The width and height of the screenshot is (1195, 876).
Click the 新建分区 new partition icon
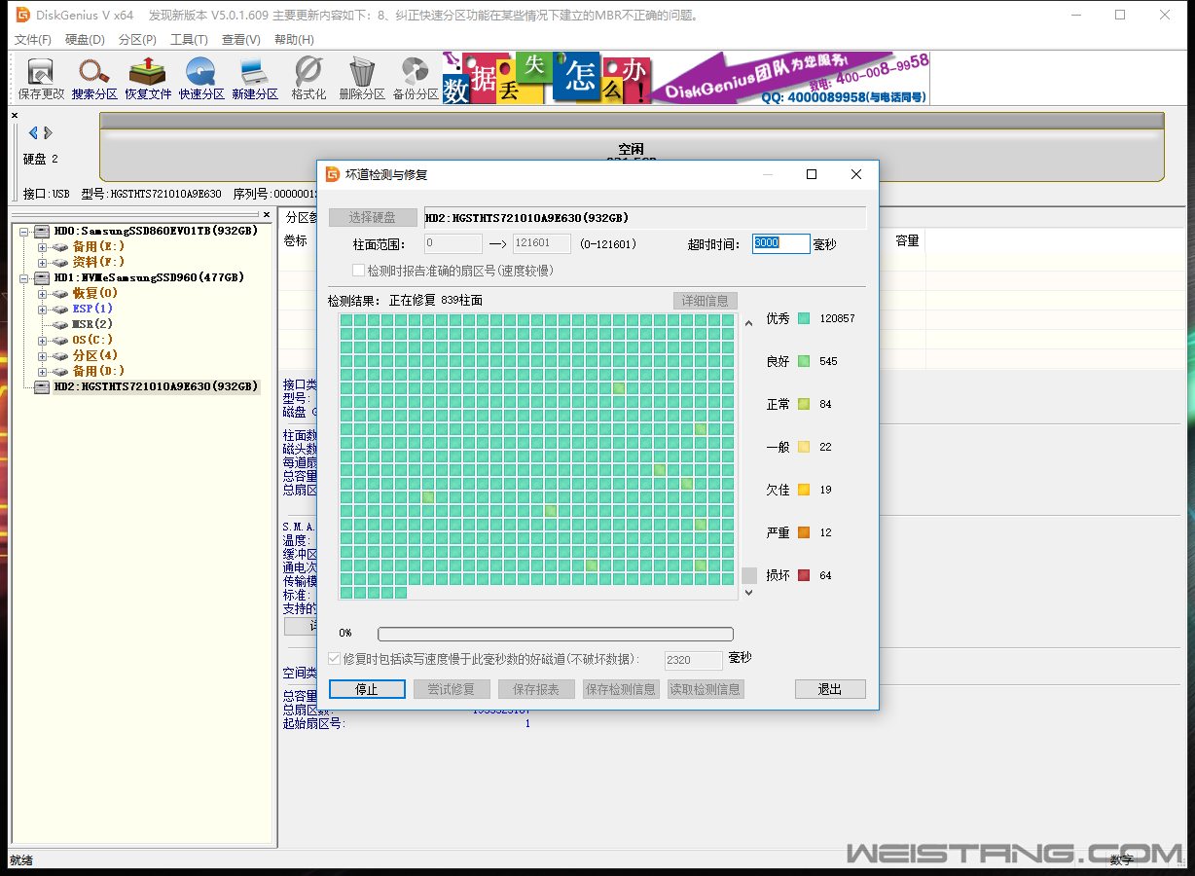[255, 78]
